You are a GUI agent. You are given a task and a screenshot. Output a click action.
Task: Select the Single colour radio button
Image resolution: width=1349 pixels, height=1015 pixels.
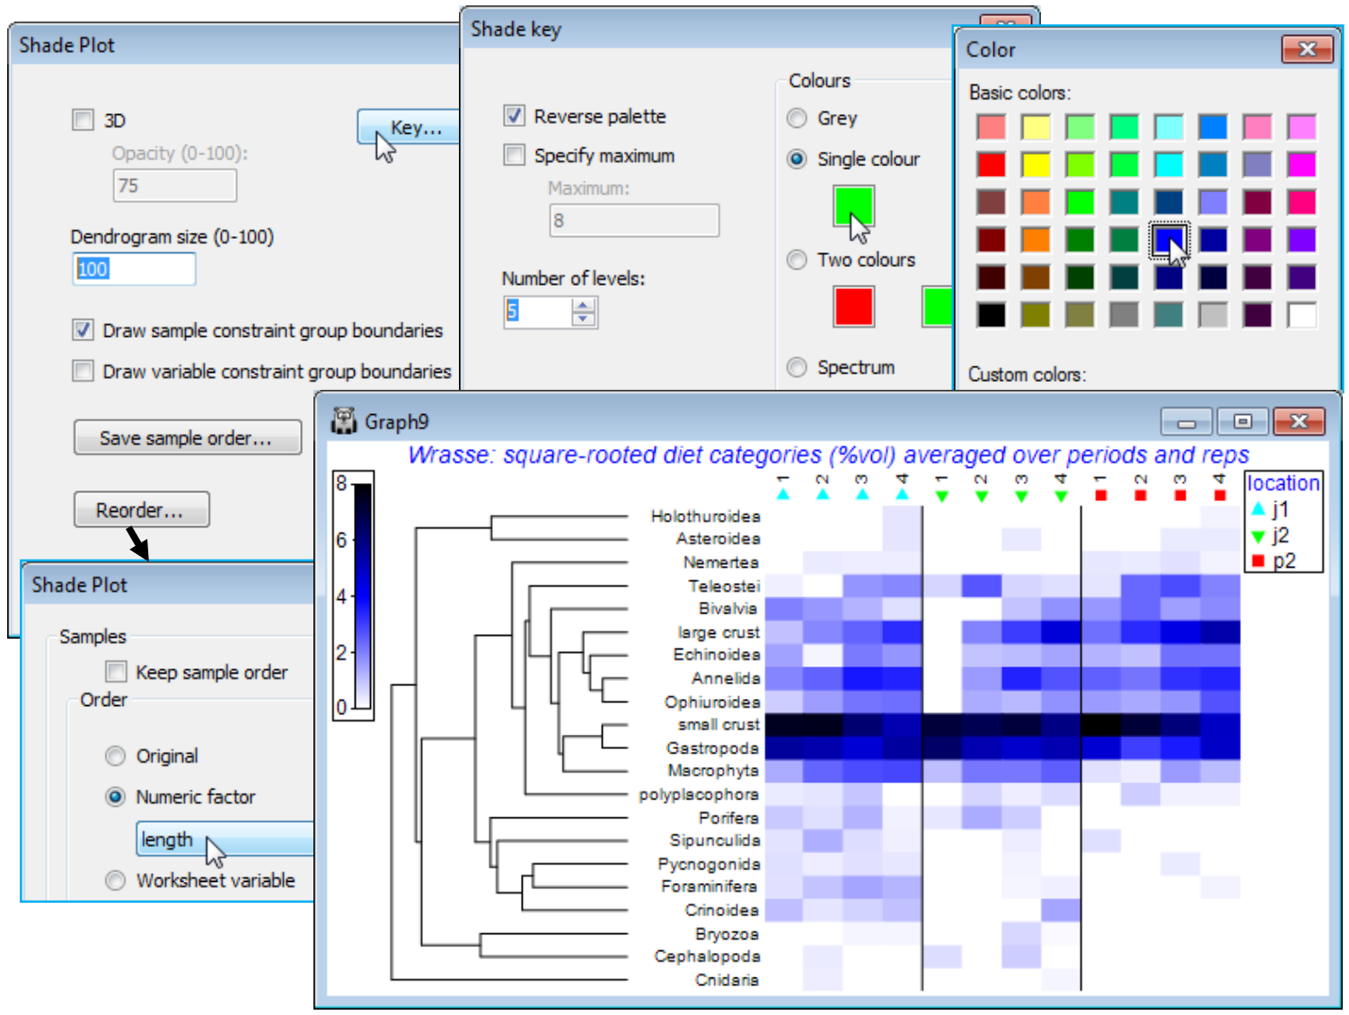797,159
